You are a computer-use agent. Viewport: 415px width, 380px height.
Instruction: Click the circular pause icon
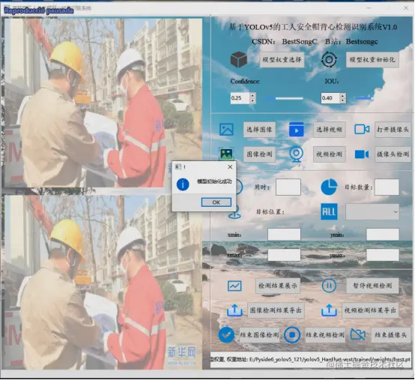329,286
